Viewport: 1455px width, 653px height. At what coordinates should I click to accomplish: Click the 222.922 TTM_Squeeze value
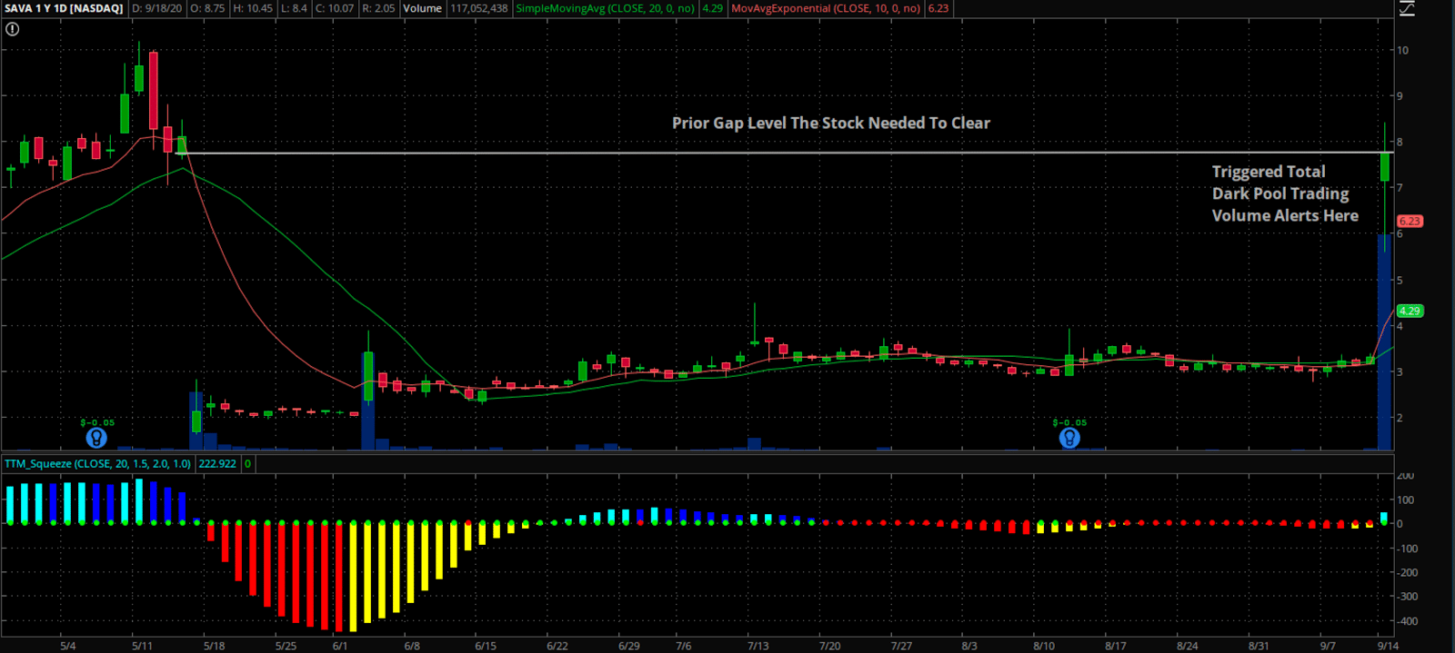pyautogui.click(x=217, y=463)
